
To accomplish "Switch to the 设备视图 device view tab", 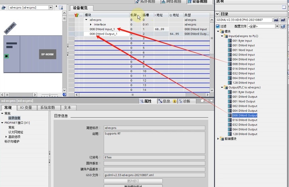I will pyautogui.click(x=198, y=2).
